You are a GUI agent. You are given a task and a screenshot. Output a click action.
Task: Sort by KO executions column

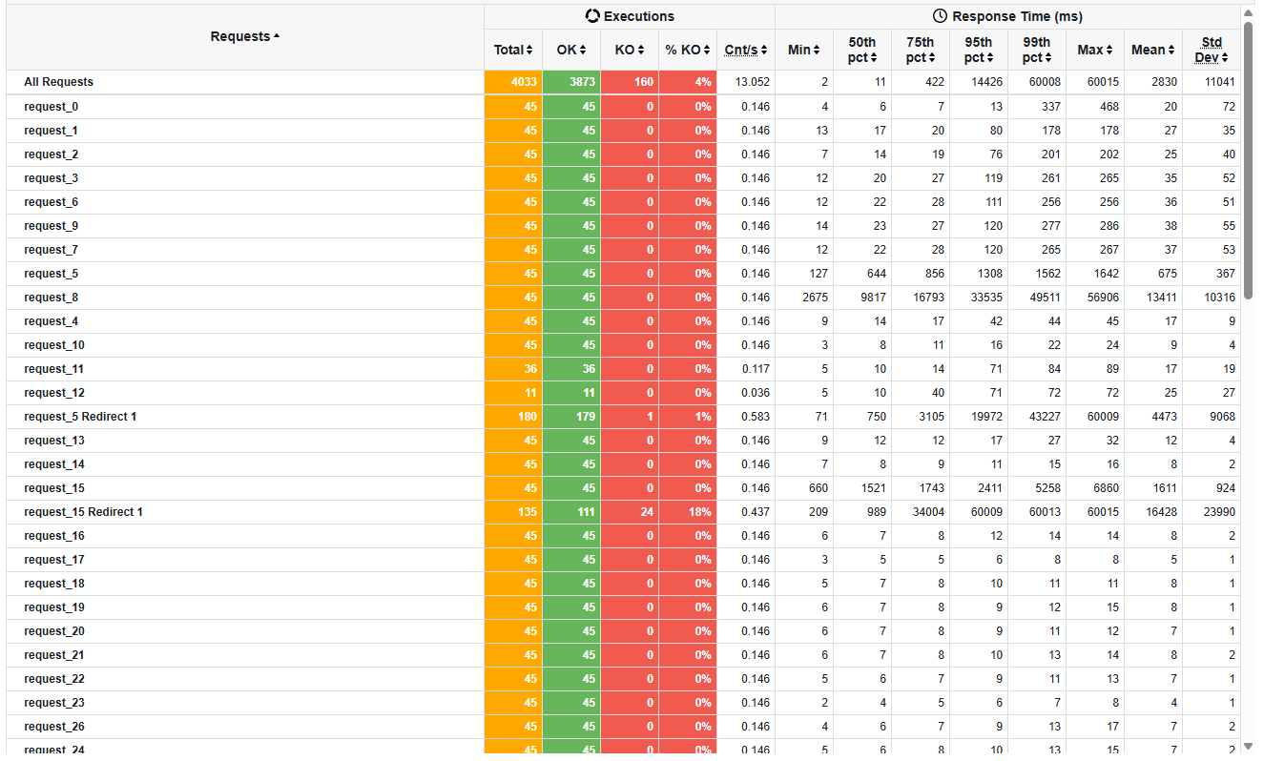point(630,50)
